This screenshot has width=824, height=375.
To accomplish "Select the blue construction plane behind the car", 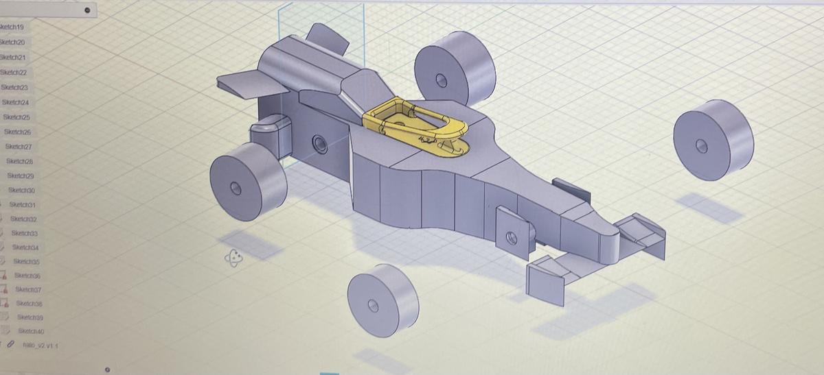I will point(321,27).
